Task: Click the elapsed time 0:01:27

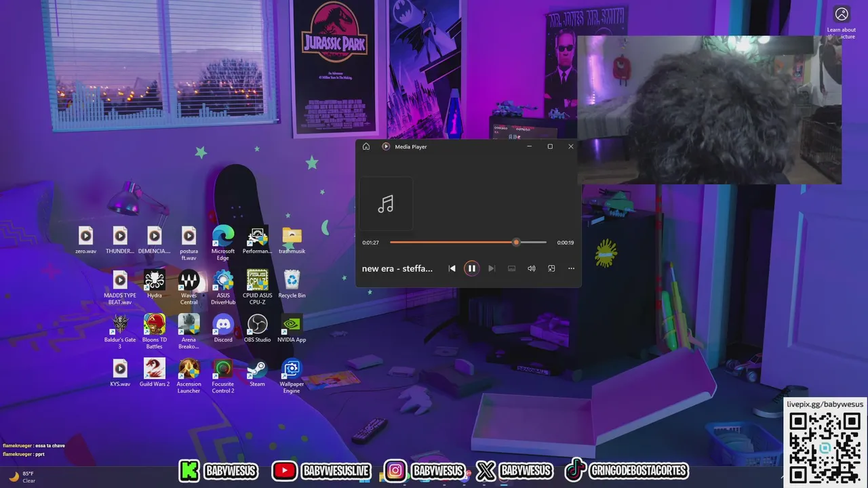Action: pyautogui.click(x=370, y=243)
